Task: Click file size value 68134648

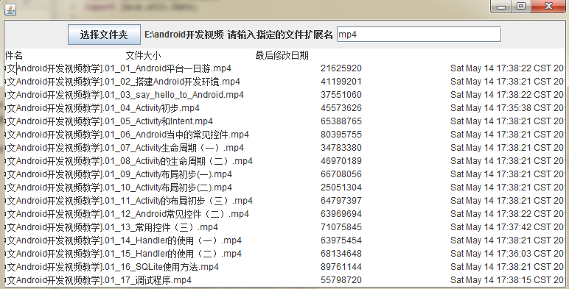Action: [341, 254]
